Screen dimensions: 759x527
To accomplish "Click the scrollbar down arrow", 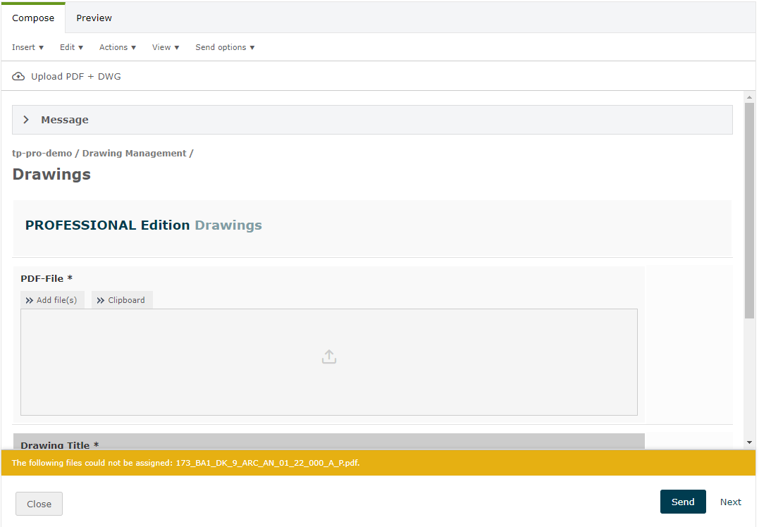I will coord(749,442).
